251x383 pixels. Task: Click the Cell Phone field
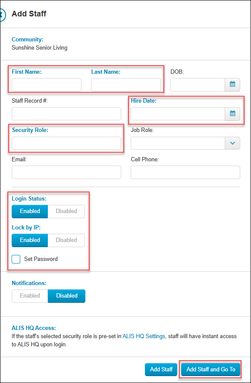[185, 172]
